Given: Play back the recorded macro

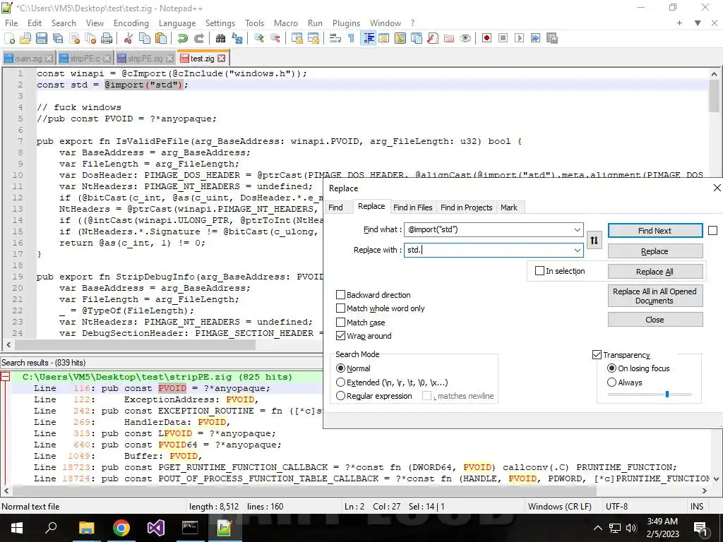Looking at the screenshot, I should coord(519,38).
